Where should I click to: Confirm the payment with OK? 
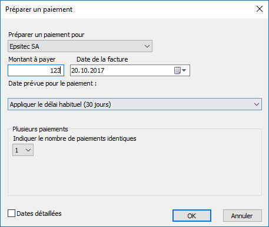pyautogui.click(x=192, y=216)
